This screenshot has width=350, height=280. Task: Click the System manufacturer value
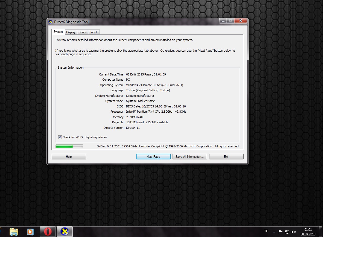coord(140,96)
